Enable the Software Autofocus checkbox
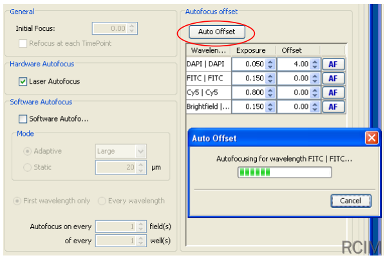Image resolution: width=387 pixels, height=260 pixels. [23, 119]
